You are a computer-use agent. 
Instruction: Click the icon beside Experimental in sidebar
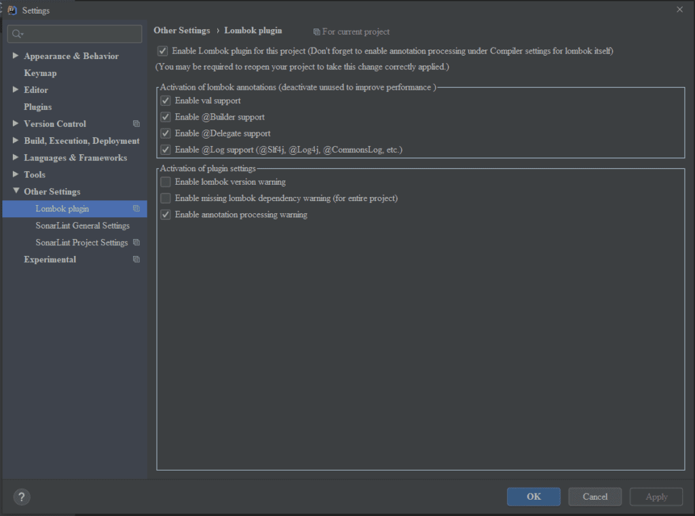(136, 259)
